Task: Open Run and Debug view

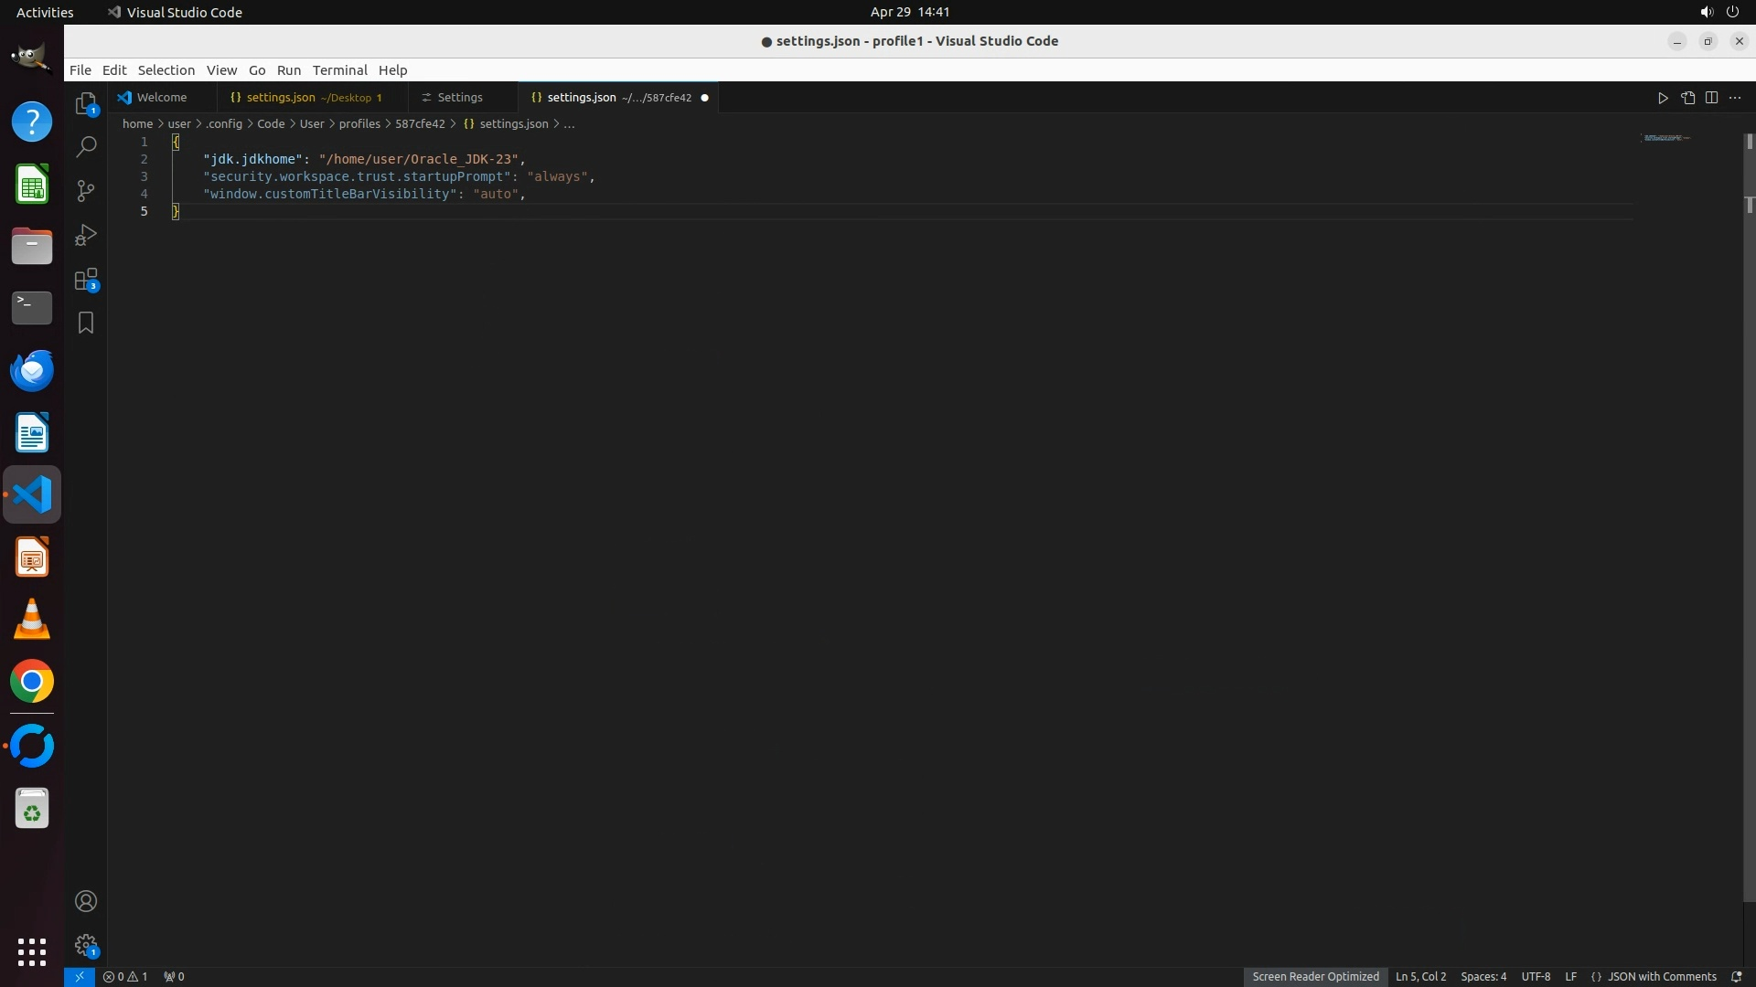Action: click(x=86, y=235)
